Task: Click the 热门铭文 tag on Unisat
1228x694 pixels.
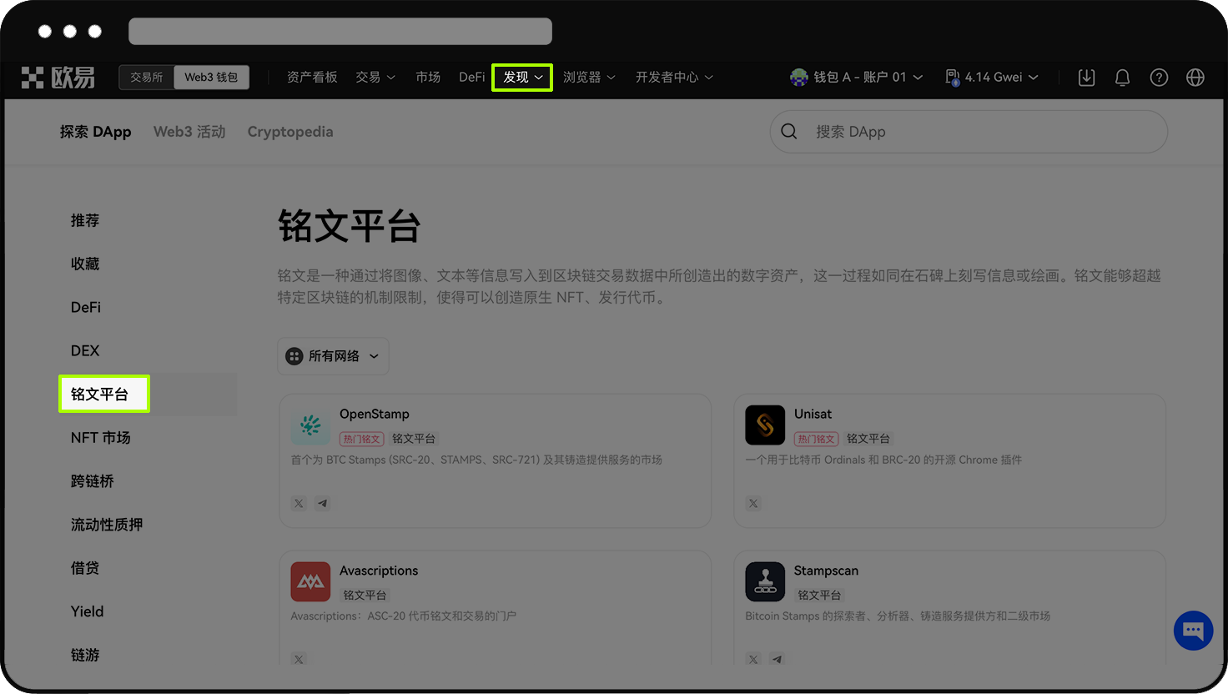Action: pyautogui.click(x=816, y=439)
